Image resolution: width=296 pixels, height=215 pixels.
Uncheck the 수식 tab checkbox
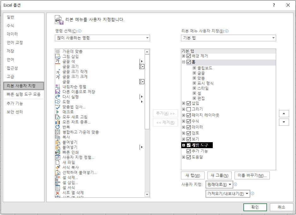(189, 121)
